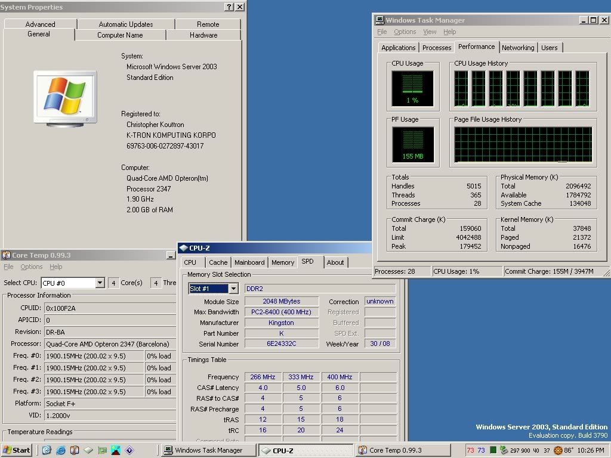Screen dimensions: 611x458
Task: Open the Options menu in Task Manager
Action: click(405, 32)
